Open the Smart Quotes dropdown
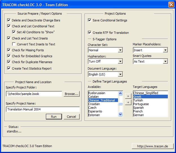The image size is (176, 153). pos(165,61)
